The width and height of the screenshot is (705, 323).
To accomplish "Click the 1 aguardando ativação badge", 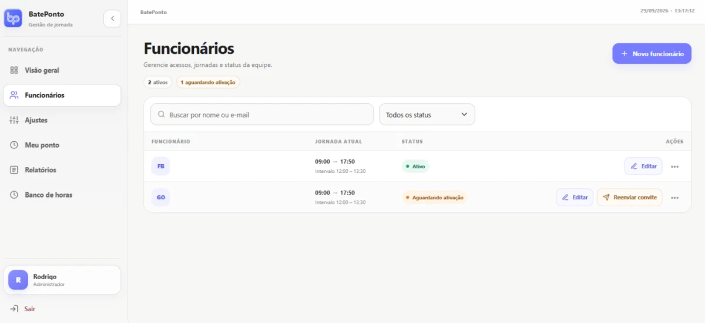I will [208, 83].
